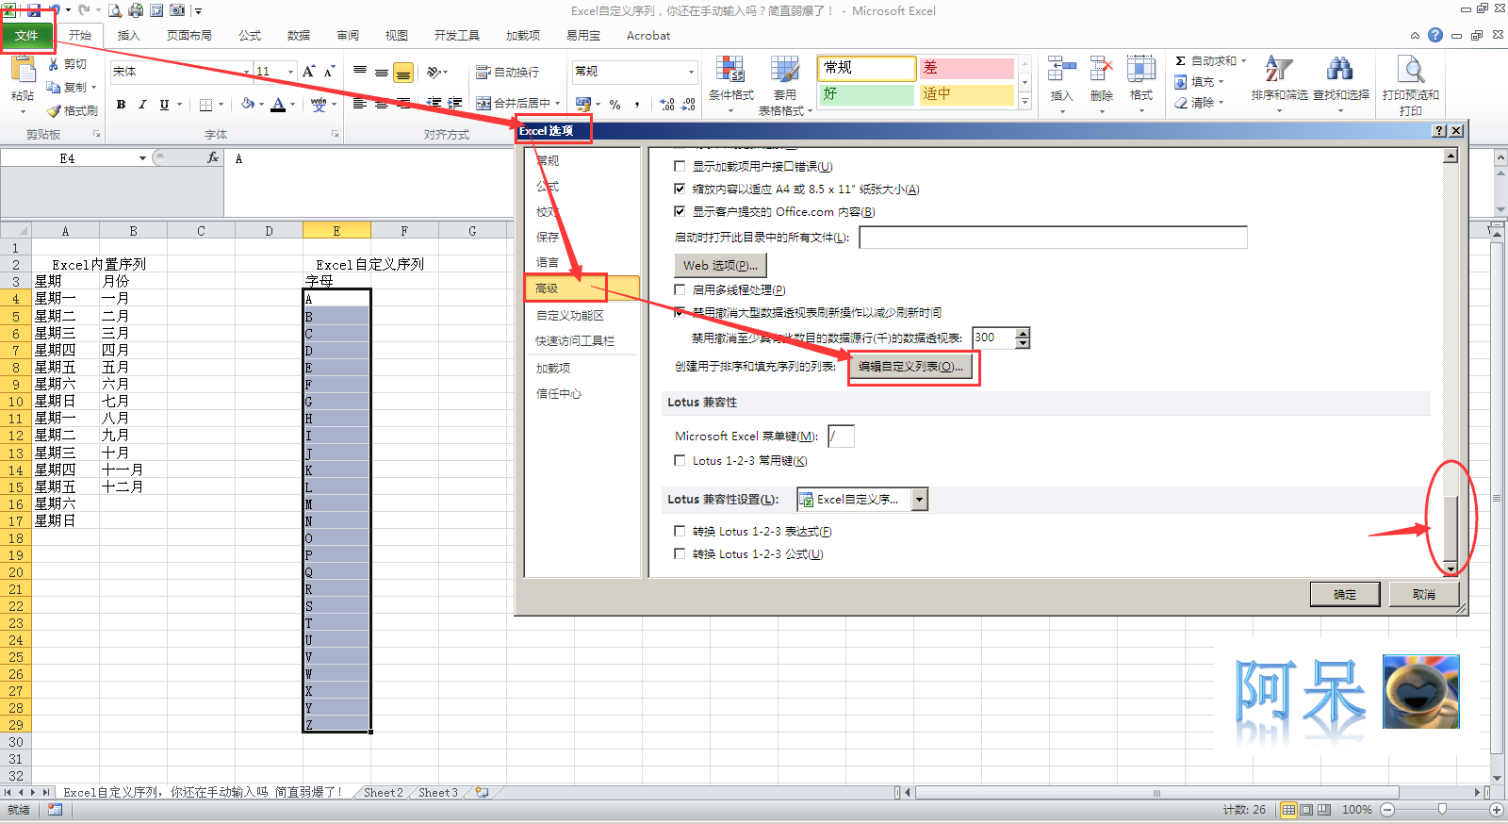1508x824 pixels.
Task: Click the fill color paint bucket icon
Action: click(x=247, y=104)
